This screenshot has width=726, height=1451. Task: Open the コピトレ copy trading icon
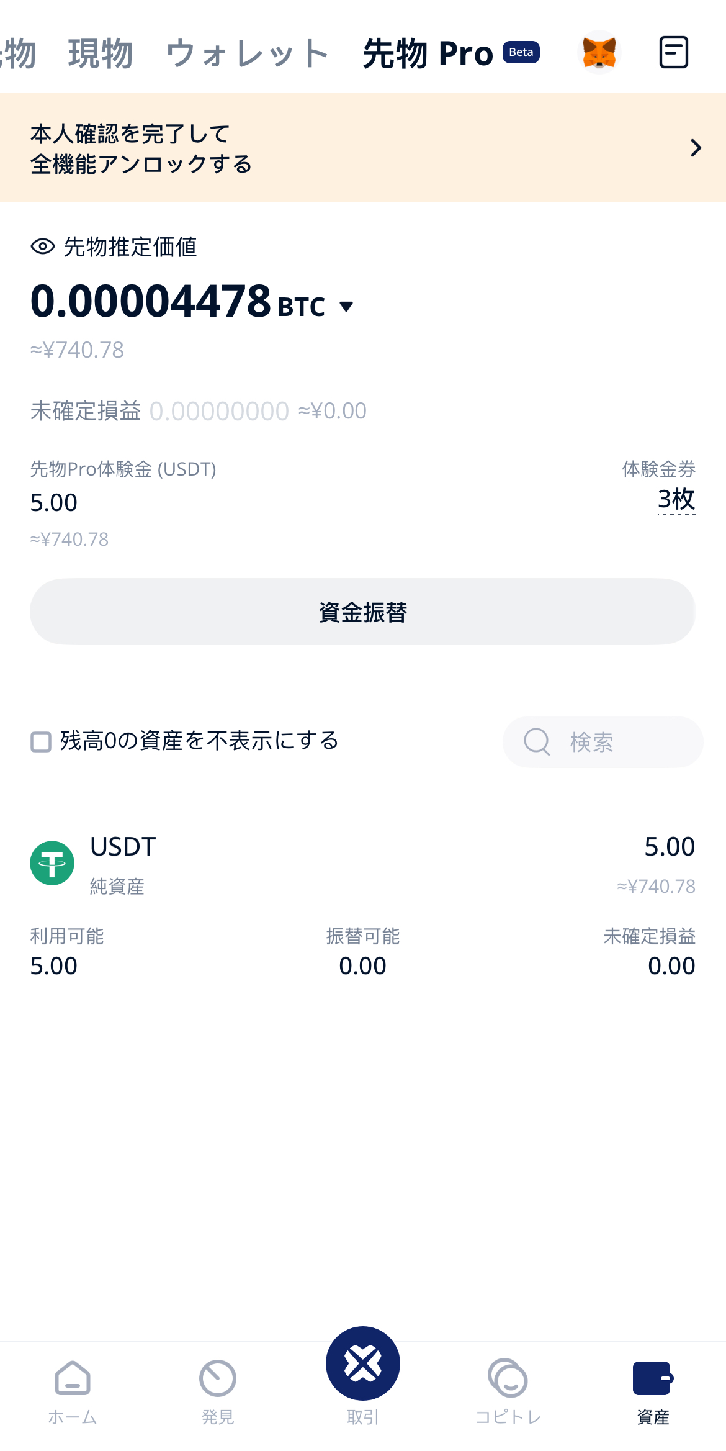(508, 1378)
